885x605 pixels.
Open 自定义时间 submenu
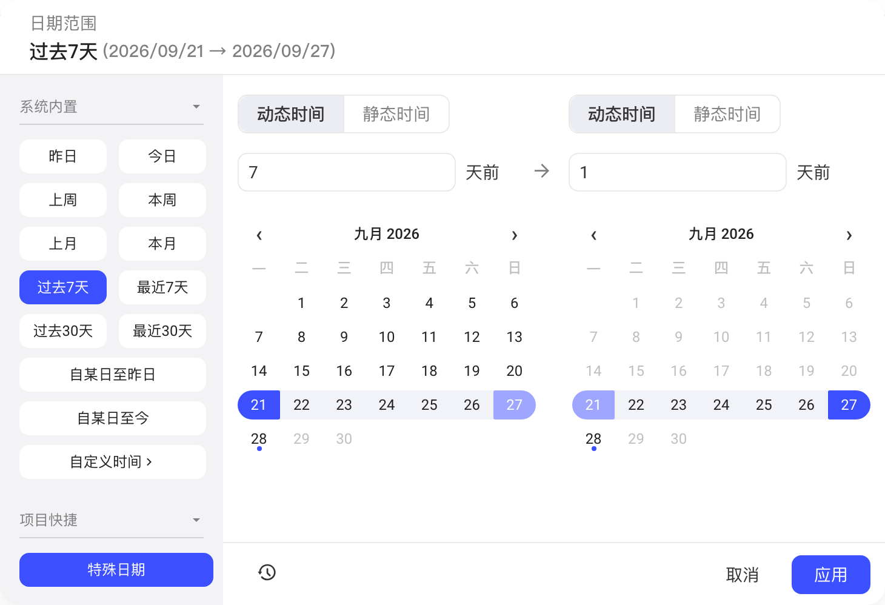tap(113, 462)
